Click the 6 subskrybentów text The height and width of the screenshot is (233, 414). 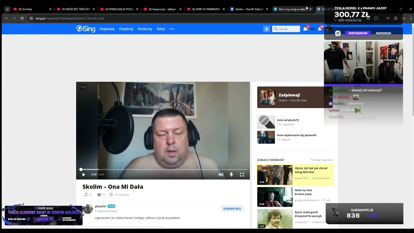(106, 211)
